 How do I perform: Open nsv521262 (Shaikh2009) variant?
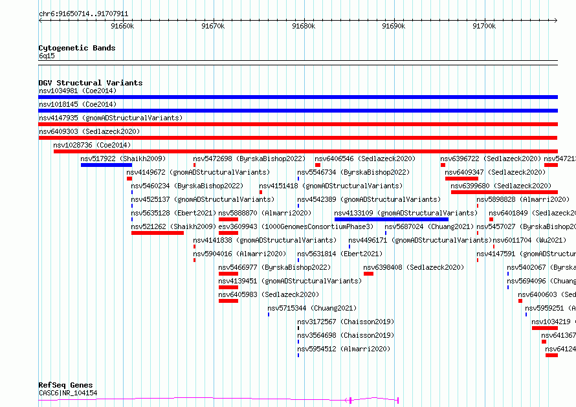point(173,226)
